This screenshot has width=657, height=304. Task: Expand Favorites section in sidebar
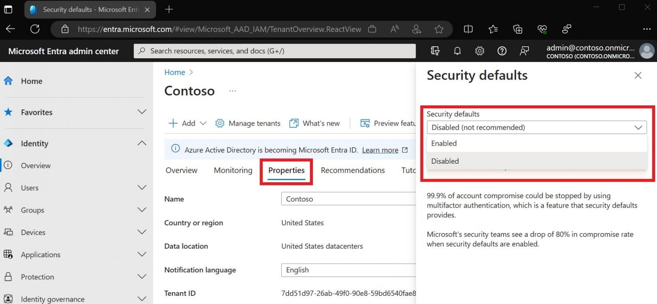(x=142, y=112)
